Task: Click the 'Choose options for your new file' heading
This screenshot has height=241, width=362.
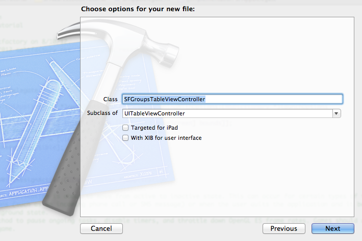Action: point(138,9)
